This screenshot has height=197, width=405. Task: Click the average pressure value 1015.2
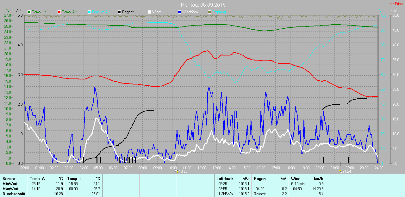(x=244, y=194)
